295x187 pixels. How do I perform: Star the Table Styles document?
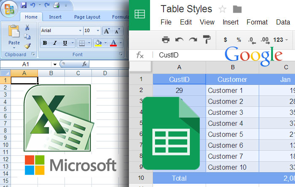click(223, 9)
